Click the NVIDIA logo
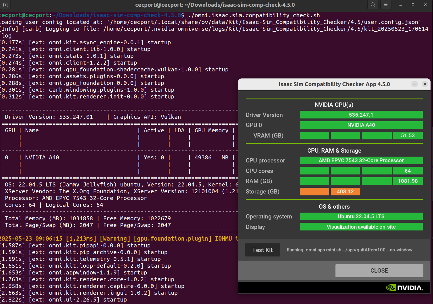433x304 pixels. point(404,288)
